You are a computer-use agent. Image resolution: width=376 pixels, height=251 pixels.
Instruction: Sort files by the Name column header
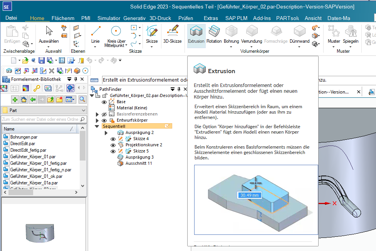[39, 129]
